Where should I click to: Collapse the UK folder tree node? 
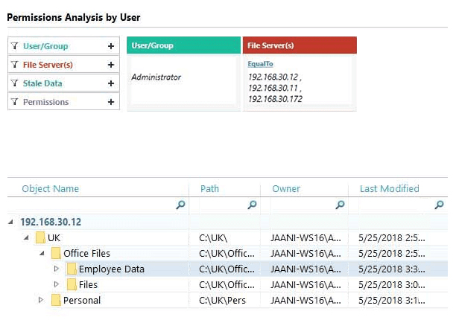pos(26,237)
